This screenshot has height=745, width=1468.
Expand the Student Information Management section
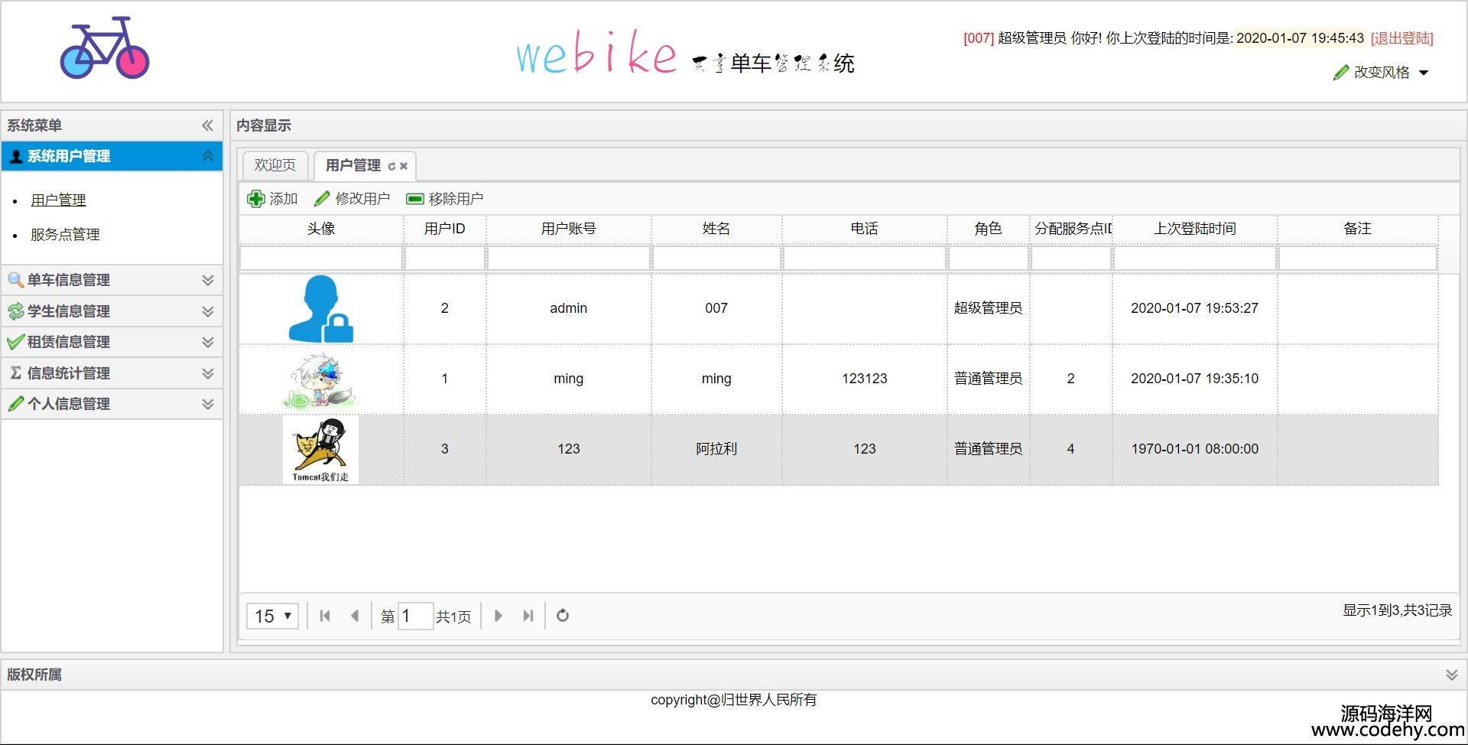click(207, 311)
